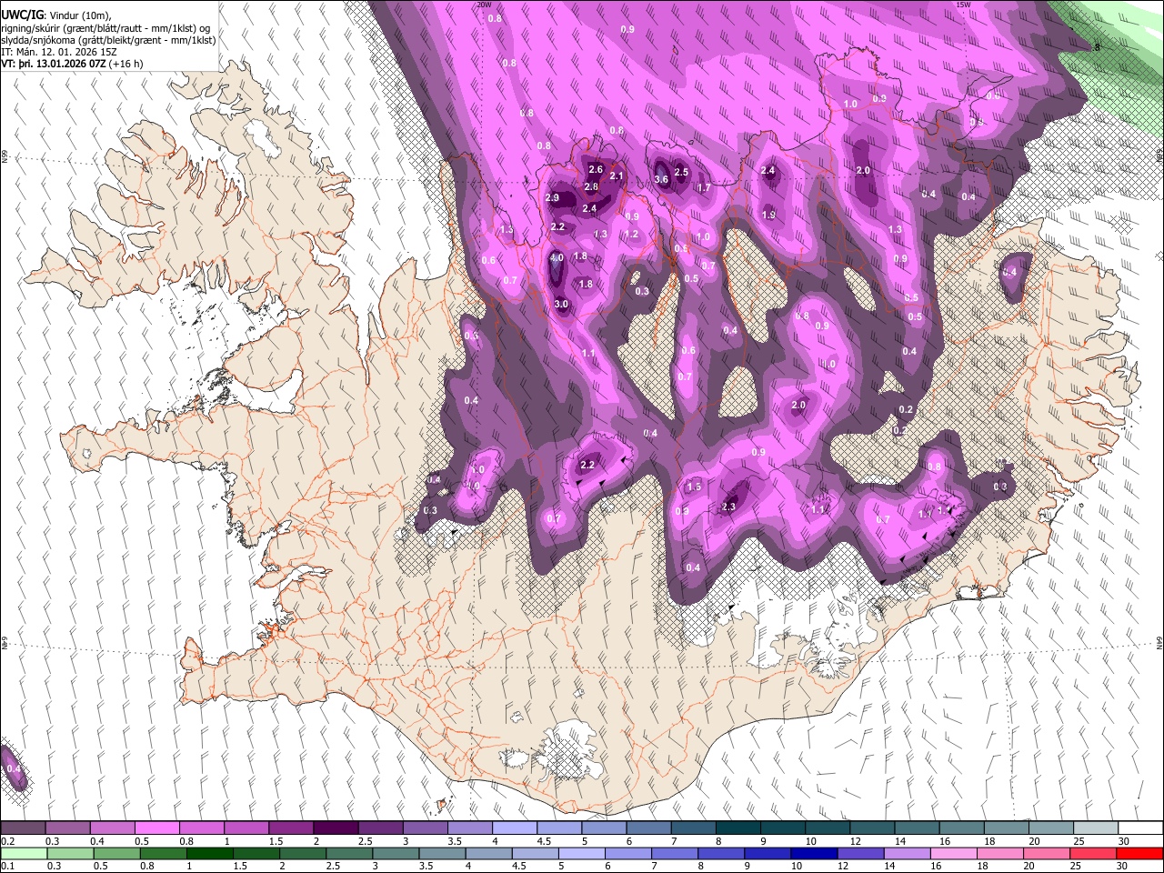Viewport: 1164px width, 873px height.
Task: Click the bright red 30 swatch in lower legend row
Action: coord(1139,853)
